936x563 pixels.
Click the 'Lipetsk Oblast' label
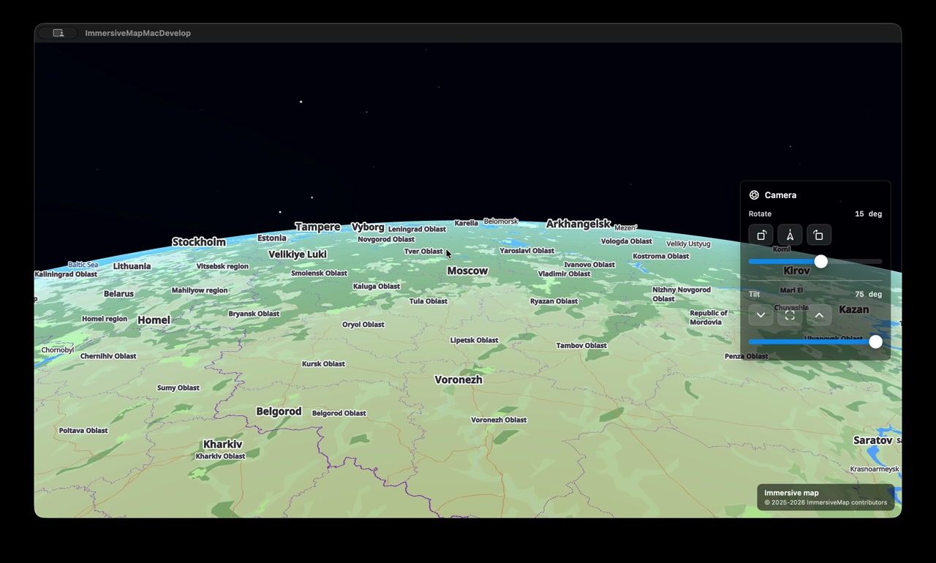coord(474,340)
